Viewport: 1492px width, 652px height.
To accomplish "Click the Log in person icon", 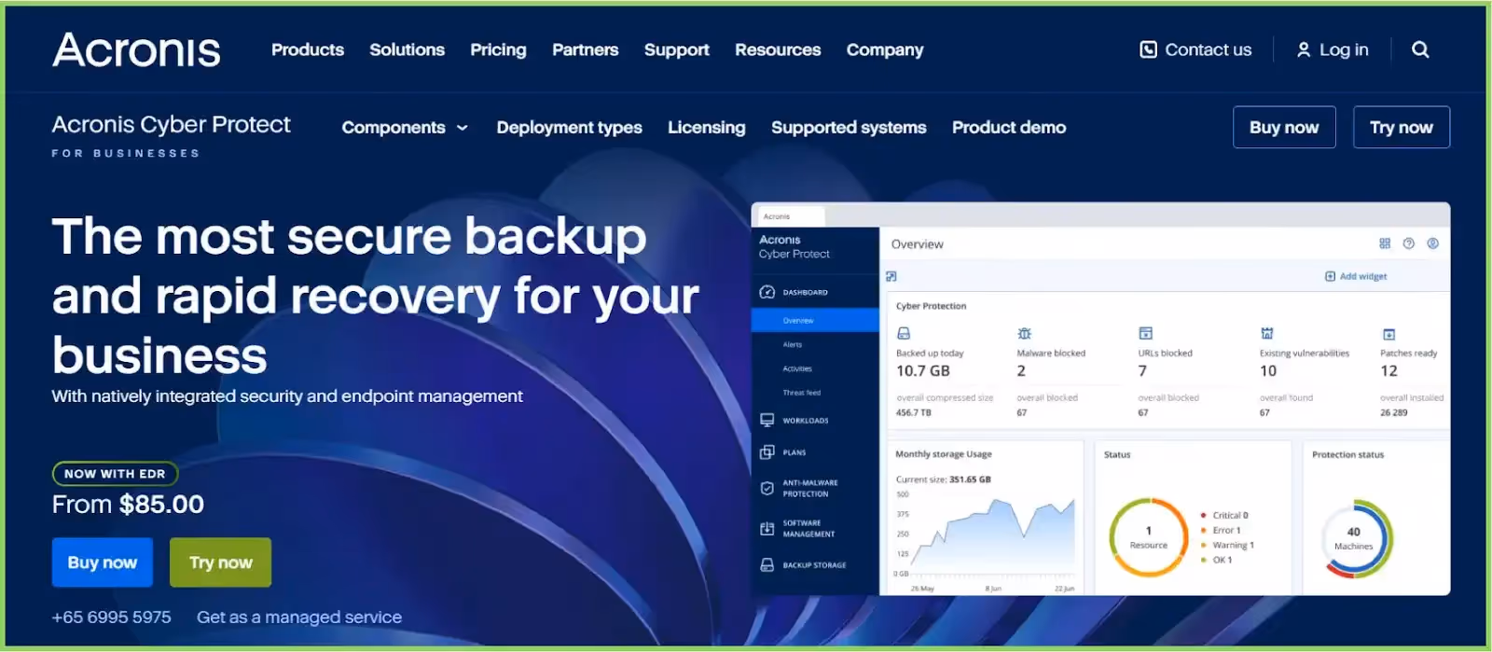I will [x=1304, y=50].
